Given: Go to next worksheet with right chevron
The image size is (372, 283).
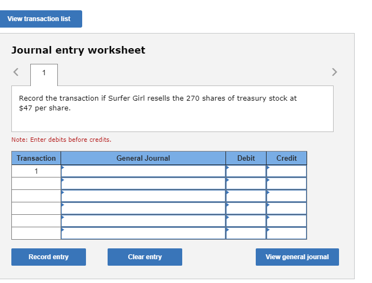Looking at the screenshot, I should pos(334,72).
